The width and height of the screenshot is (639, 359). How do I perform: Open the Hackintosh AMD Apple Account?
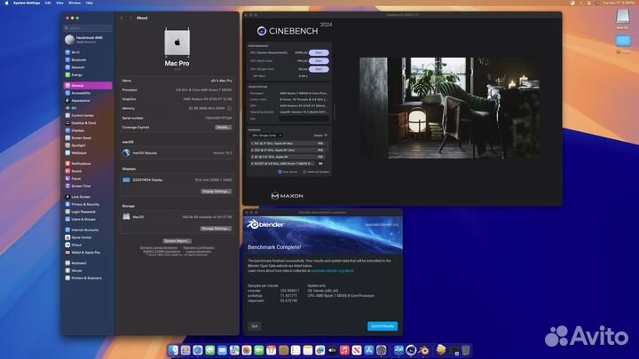click(x=88, y=40)
